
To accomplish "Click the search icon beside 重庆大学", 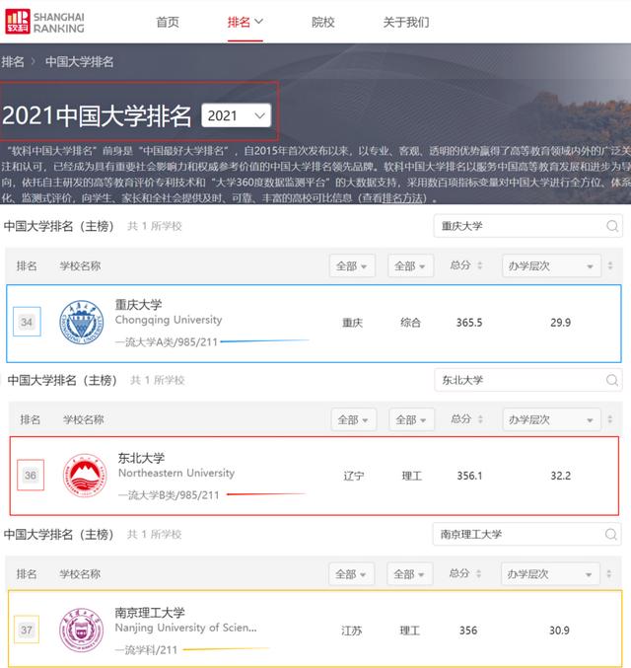I will [612, 226].
